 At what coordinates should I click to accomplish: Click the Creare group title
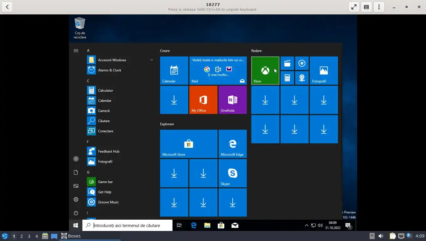165,51
